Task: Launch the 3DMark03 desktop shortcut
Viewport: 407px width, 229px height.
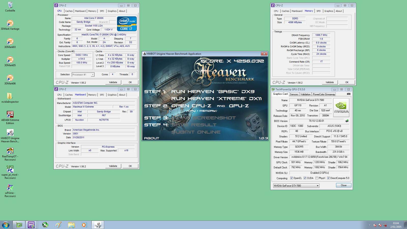Action: [x=10, y=43]
